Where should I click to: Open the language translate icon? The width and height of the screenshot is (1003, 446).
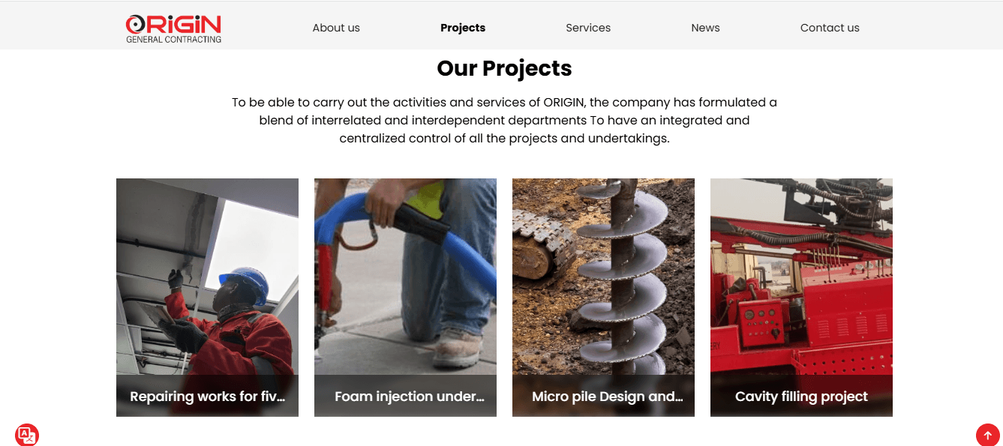pyautogui.click(x=26, y=435)
